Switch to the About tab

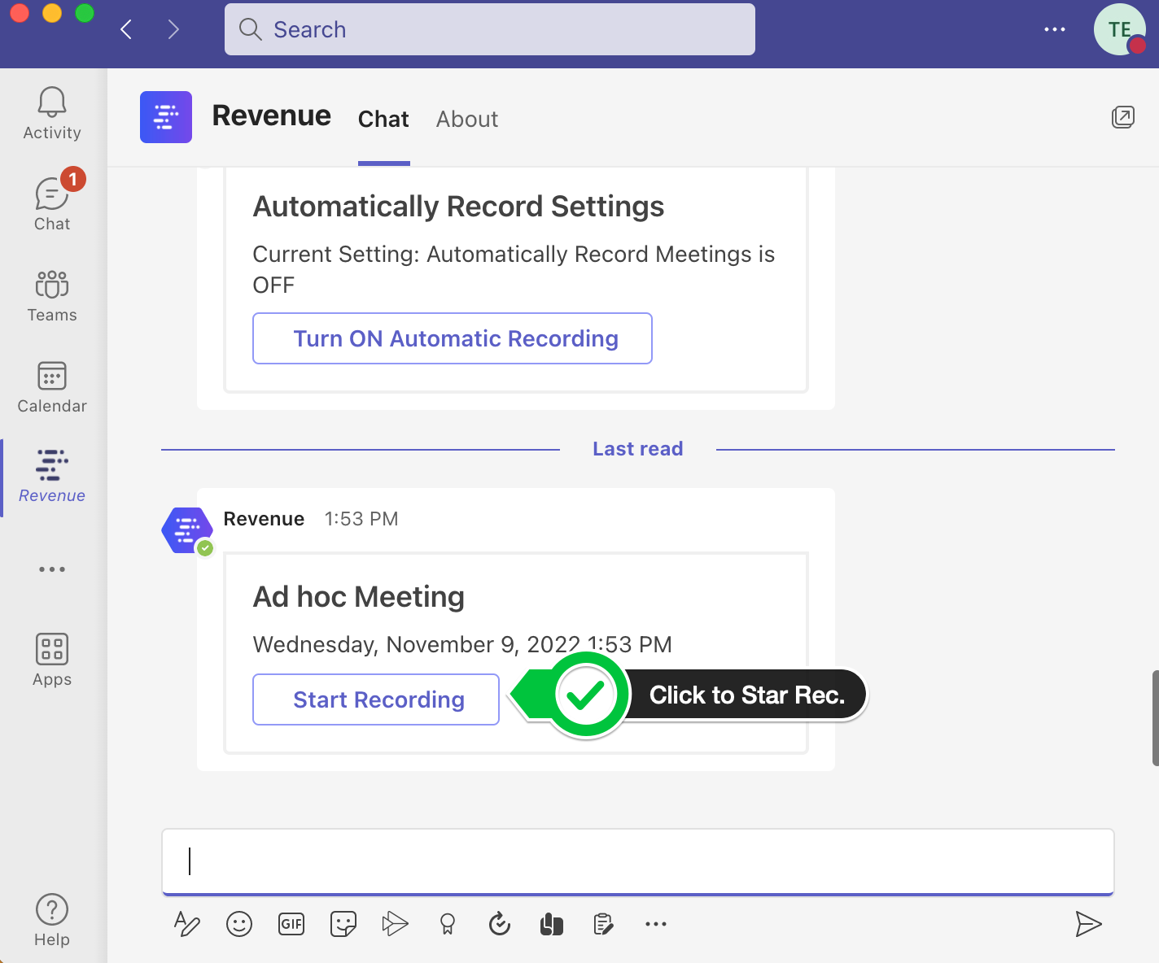click(x=467, y=120)
